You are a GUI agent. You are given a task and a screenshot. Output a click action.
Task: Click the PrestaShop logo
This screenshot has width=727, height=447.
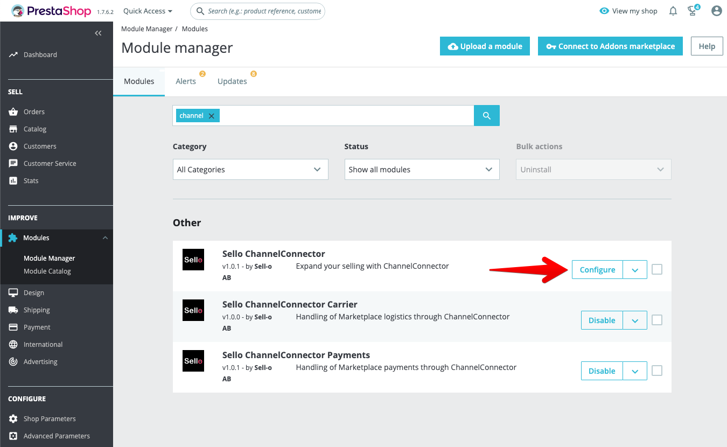pyautogui.click(x=51, y=11)
